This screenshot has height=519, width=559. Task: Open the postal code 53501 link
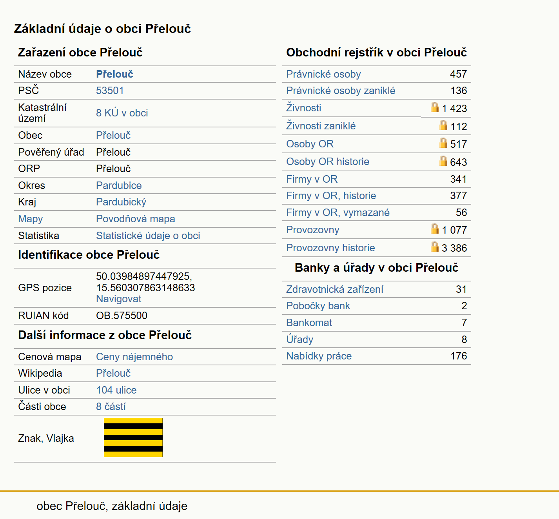[x=110, y=91]
